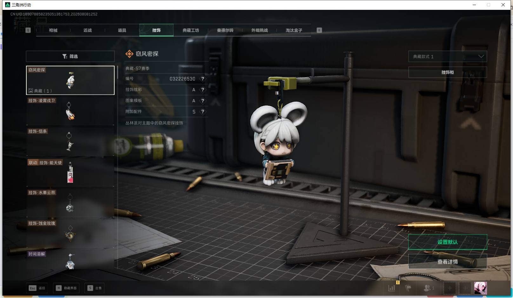
Task: Select the 淘汰盒子 tab
Action: click(294, 30)
